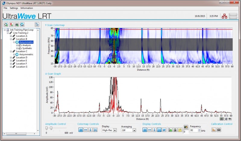Expand the Location A tree node

tap(11, 36)
